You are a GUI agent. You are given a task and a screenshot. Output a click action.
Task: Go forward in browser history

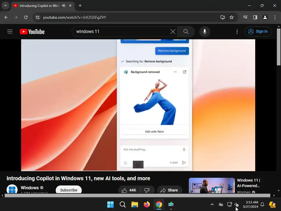pyautogui.click(x=16, y=17)
